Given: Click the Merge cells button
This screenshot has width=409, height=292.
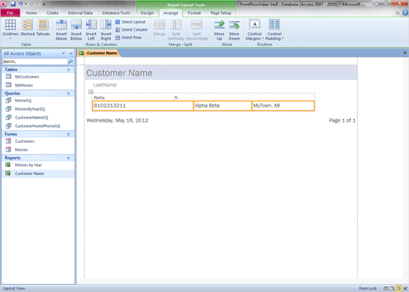Looking at the screenshot, I should pos(159,27).
